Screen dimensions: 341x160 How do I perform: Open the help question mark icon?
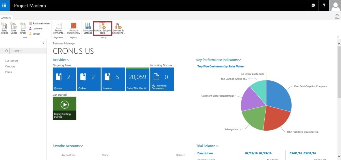324,5
